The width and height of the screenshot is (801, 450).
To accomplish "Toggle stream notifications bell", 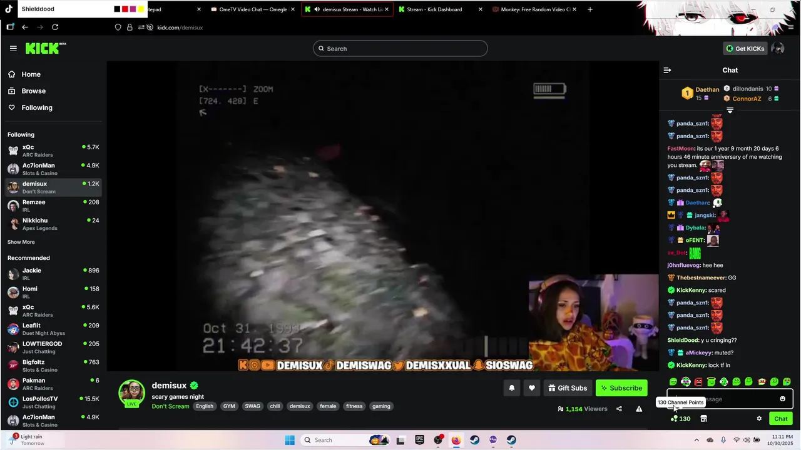I will click(511, 388).
